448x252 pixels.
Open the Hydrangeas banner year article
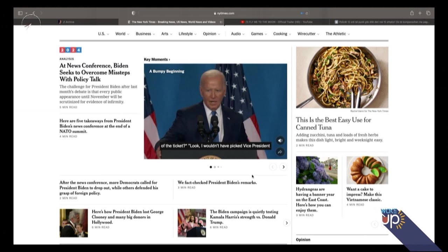tap(315, 199)
